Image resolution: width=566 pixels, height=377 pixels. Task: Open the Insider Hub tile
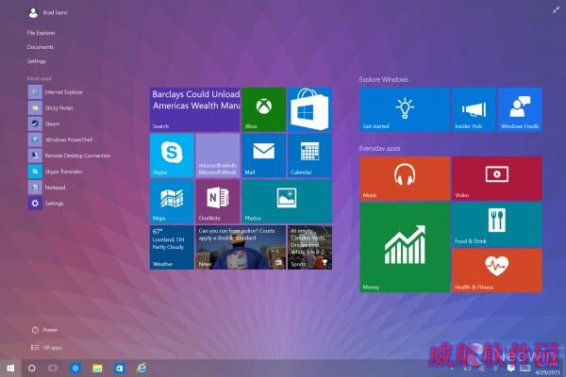(x=474, y=109)
